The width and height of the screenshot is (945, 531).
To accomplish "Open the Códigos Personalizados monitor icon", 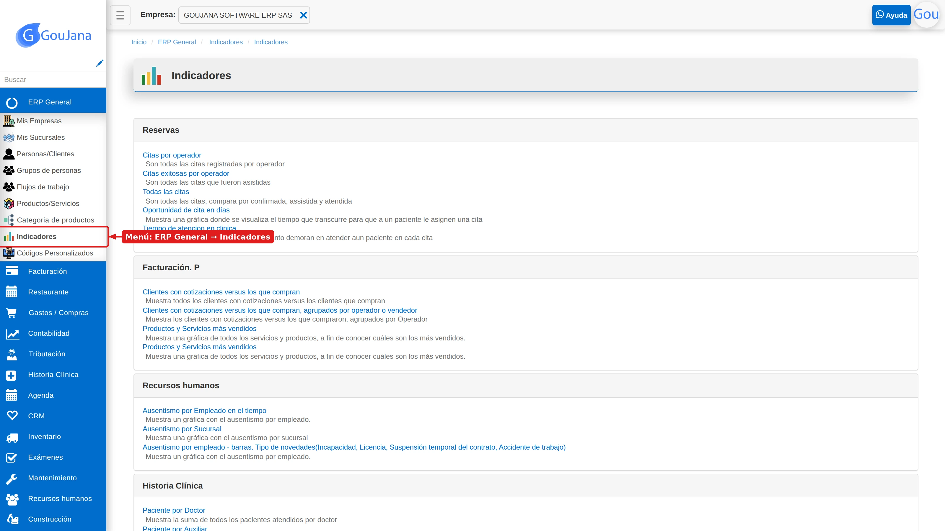I will [x=9, y=253].
